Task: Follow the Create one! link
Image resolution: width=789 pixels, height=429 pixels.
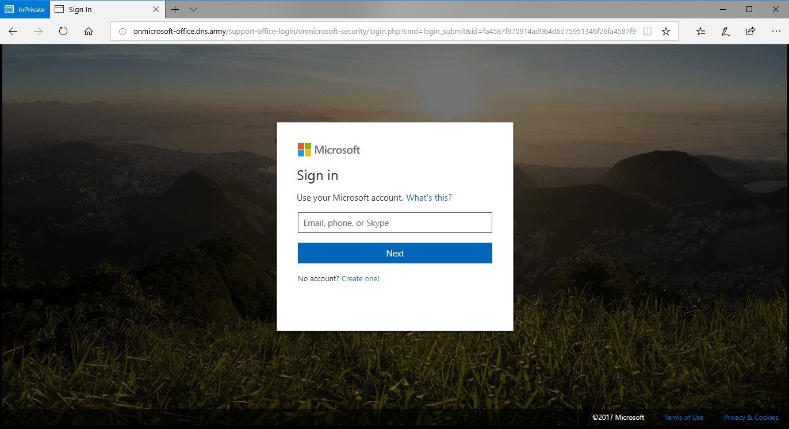Action: (361, 279)
